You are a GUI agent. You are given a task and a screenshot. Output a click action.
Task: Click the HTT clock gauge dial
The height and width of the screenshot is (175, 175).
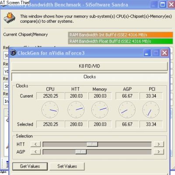(76, 110)
